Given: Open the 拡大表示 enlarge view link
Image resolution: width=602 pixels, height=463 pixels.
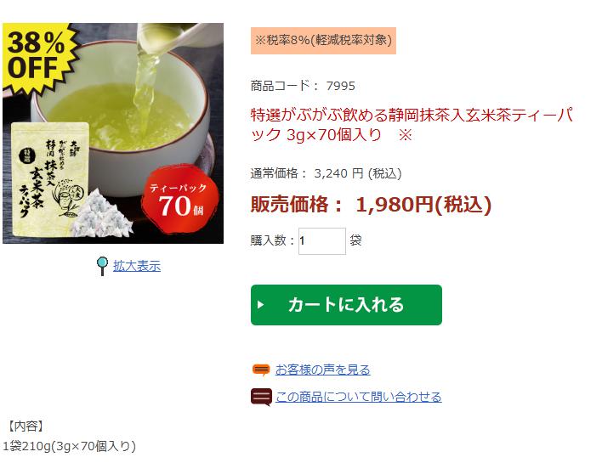Looking at the screenshot, I should pos(137,266).
